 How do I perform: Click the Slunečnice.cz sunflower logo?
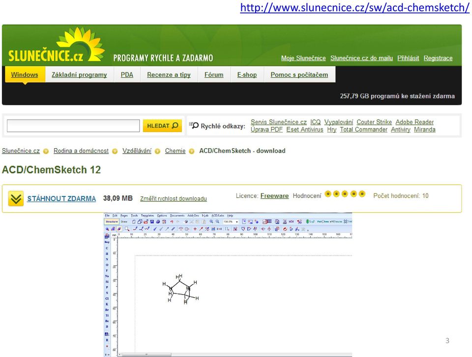coord(57,45)
